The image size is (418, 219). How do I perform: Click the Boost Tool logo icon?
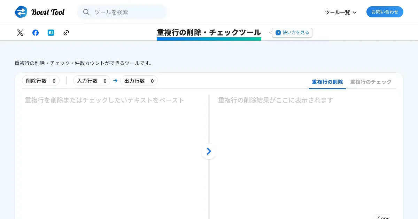click(x=21, y=12)
